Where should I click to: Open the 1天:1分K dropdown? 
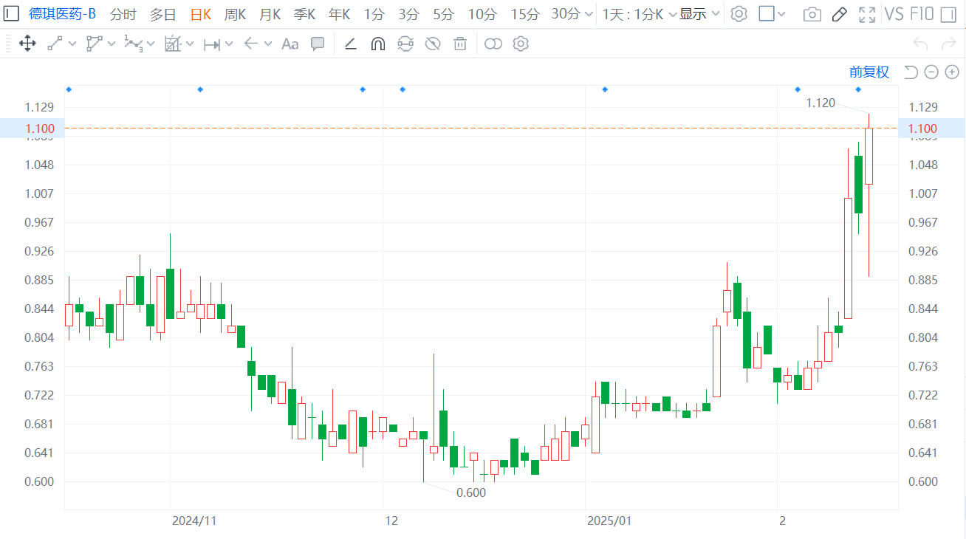coord(640,13)
